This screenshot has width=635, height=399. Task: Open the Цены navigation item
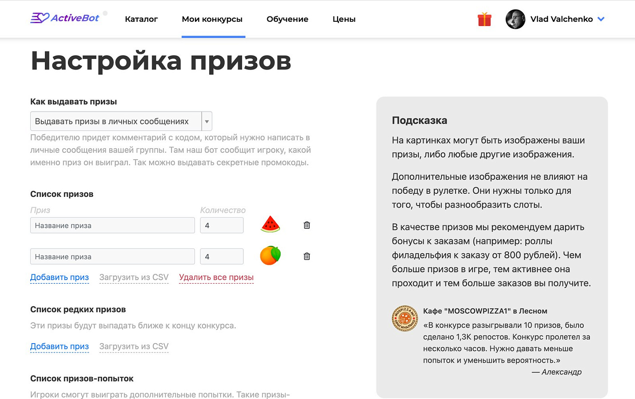(344, 19)
